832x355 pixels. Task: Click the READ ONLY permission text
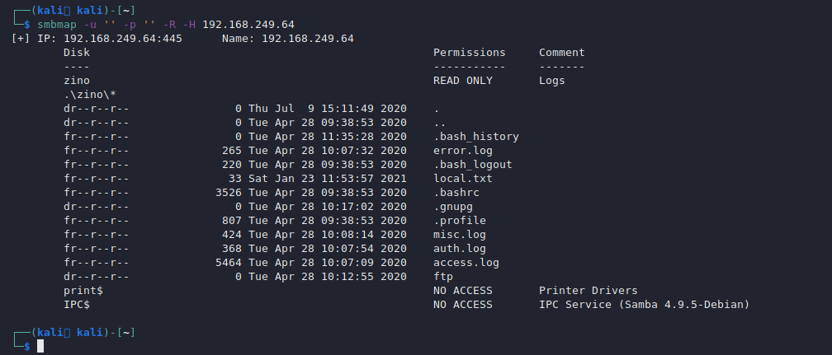(462, 81)
